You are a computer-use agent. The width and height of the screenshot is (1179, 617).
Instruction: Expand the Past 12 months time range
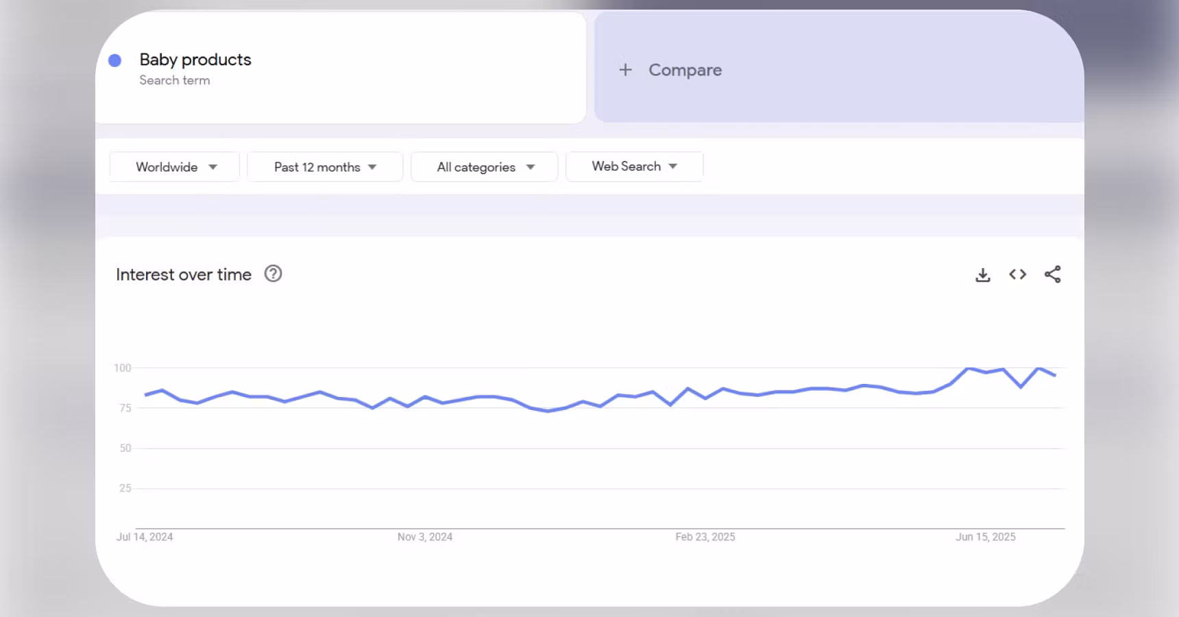click(x=325, y=167)
